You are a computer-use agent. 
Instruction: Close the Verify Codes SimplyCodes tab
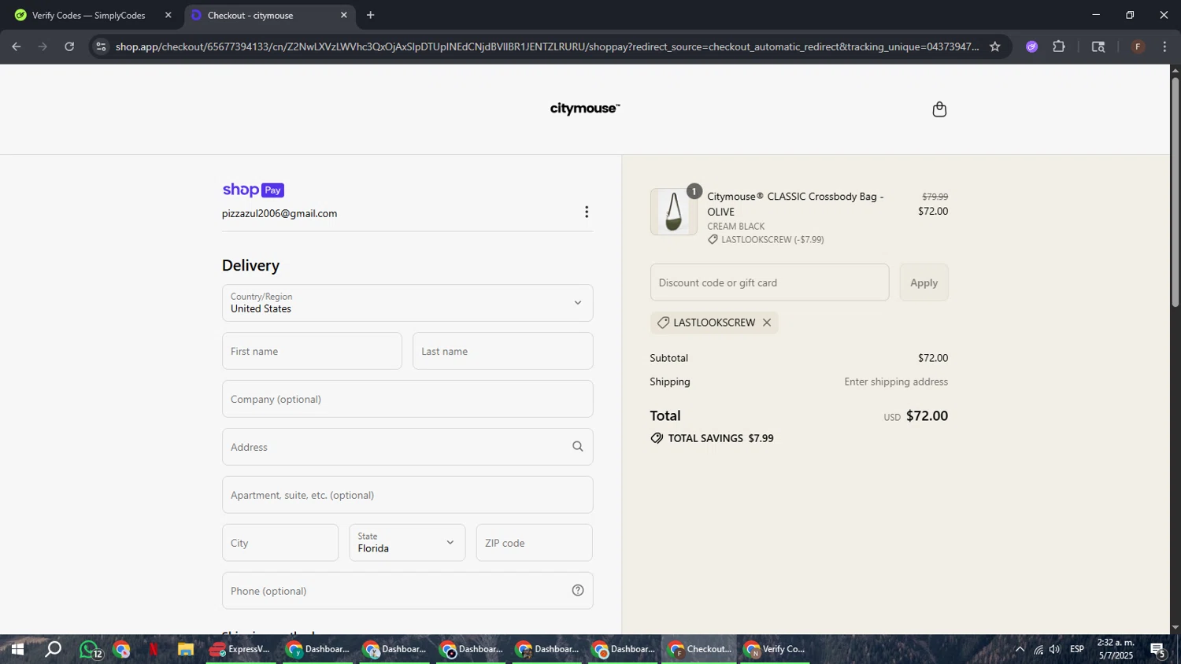tap(168, 15)
